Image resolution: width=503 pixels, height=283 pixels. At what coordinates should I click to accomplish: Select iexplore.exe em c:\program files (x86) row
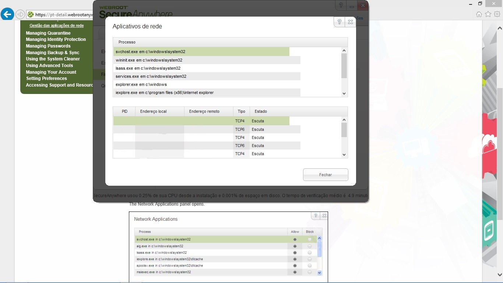coord(207,92)
